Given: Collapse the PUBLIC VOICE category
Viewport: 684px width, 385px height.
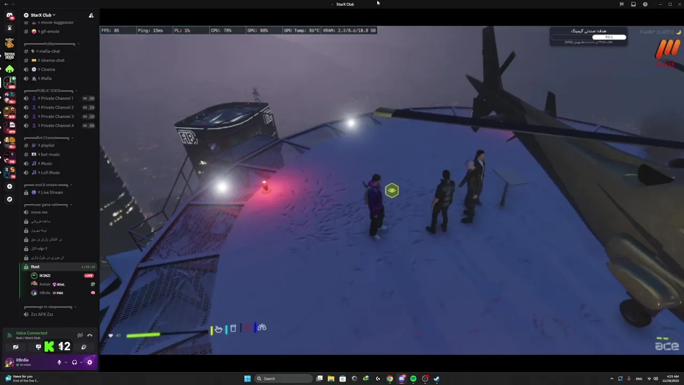Looking at the screenshot, I should [50, 91].
